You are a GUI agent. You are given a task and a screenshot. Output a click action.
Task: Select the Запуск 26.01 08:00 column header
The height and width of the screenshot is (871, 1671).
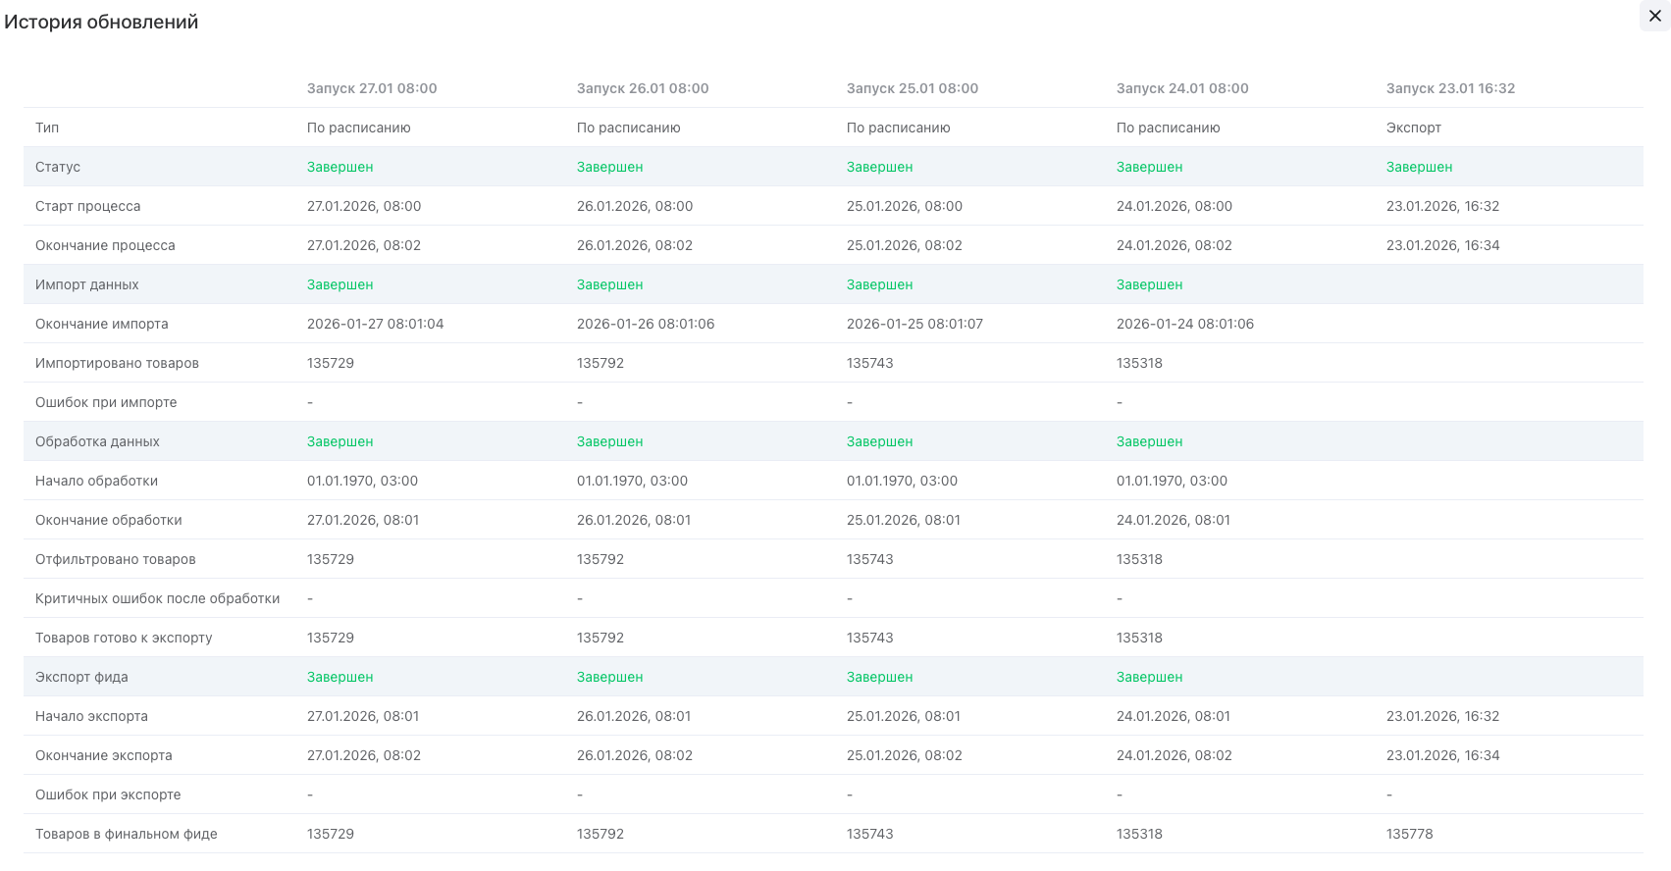pyautogui.click(x=642, y=88)
